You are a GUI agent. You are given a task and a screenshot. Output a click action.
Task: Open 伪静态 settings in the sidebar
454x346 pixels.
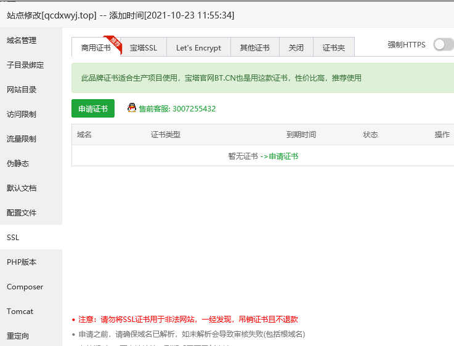point(31,163)
